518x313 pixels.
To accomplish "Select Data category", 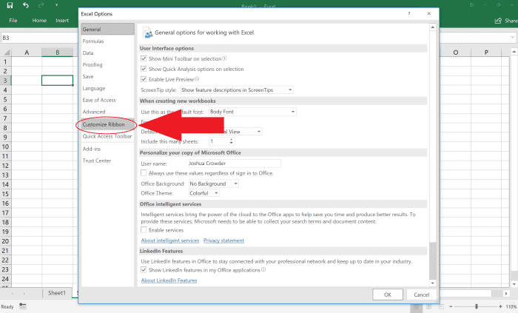I will click(108, 53).
